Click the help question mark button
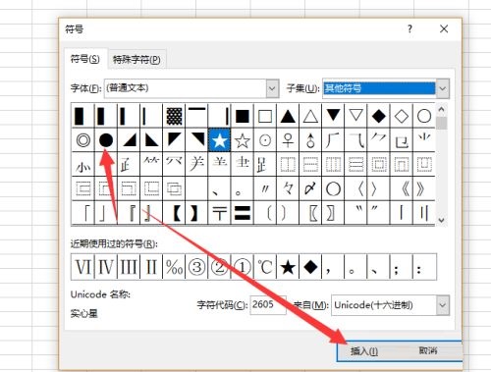The width and height of the screenshot is (491, 372). (409, 29)
